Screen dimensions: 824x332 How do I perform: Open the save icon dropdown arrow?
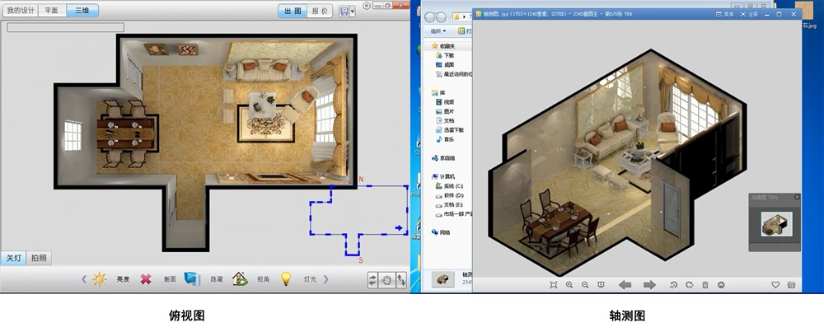[x=353, y=12]
